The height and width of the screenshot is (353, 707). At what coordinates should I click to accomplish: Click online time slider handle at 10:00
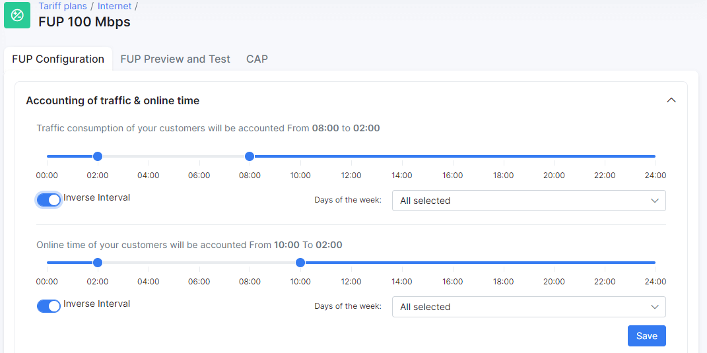[300, 263]
